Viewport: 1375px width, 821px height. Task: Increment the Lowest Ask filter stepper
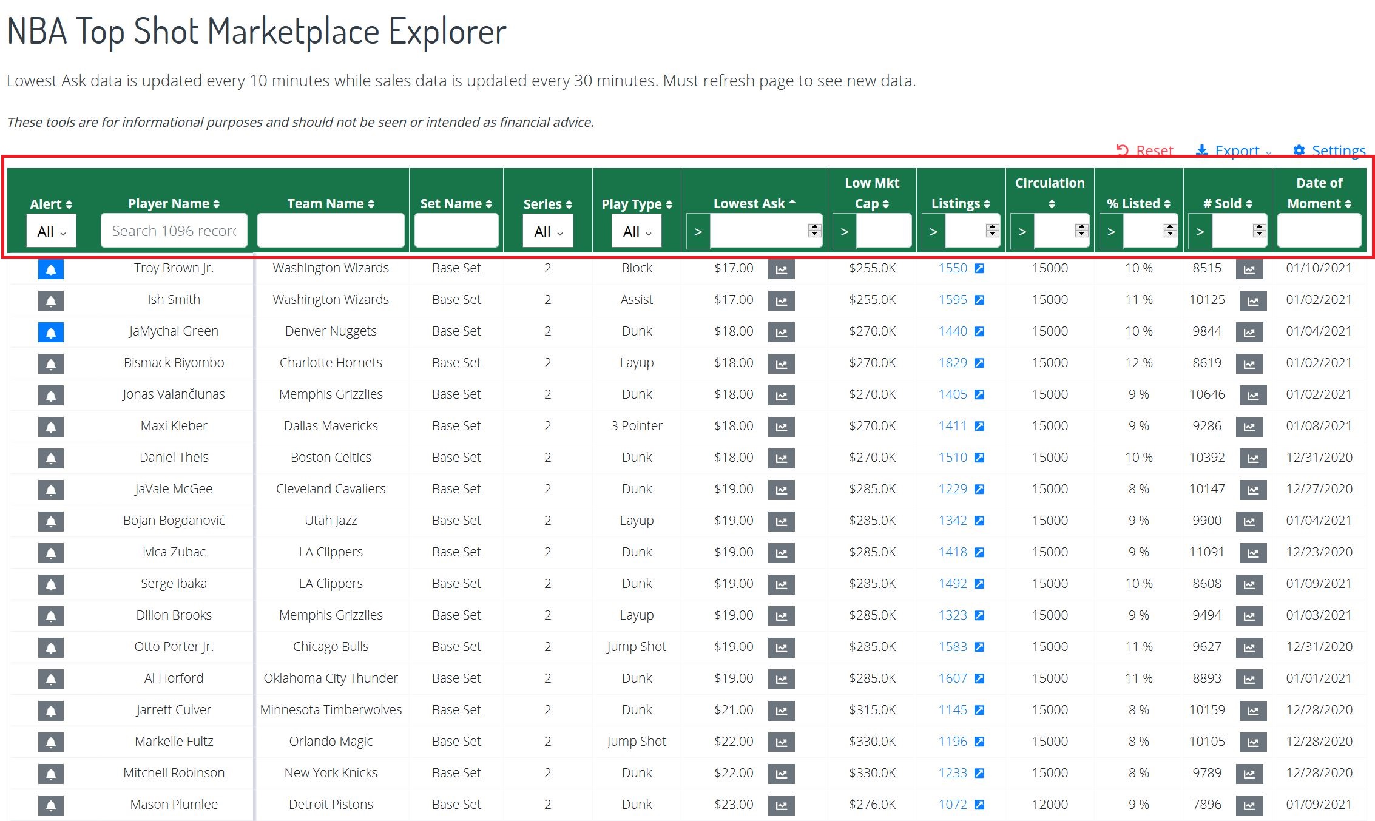coord(815,227)
